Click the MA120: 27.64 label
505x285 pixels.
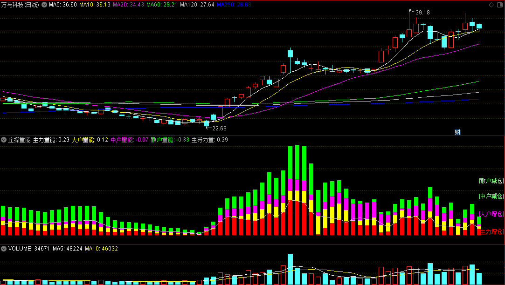point(197,5)
